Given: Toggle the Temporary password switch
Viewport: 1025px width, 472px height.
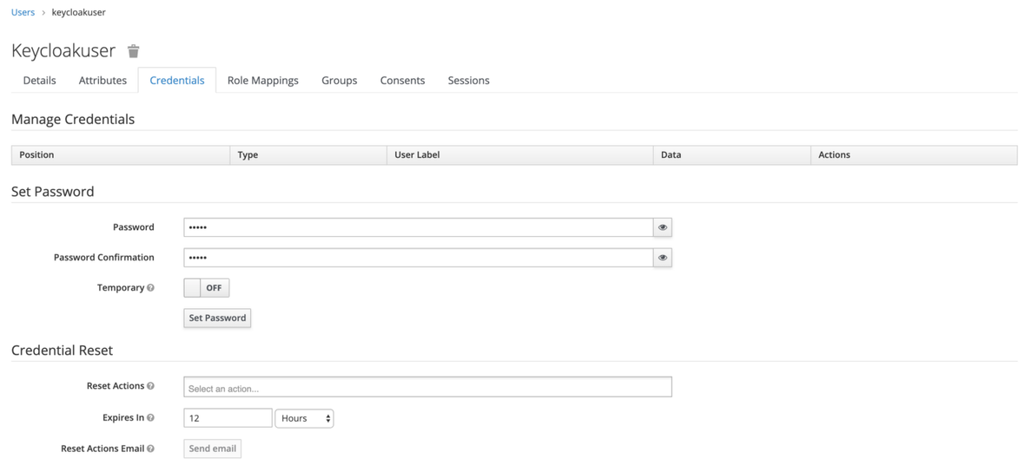Looking at the screenshot, I should click(x=207, y=288).
